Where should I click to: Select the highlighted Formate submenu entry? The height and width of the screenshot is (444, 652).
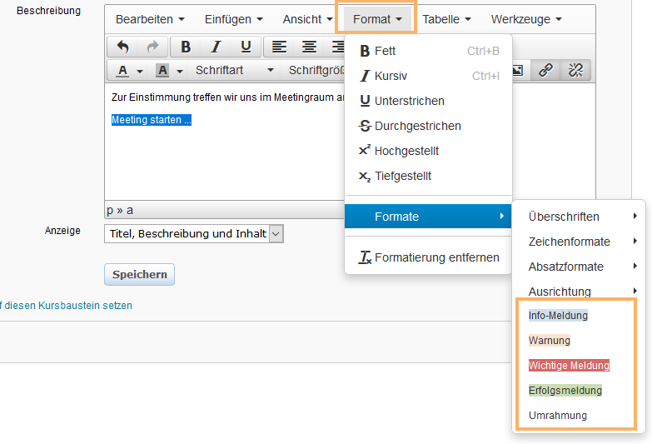coord(428,217)
